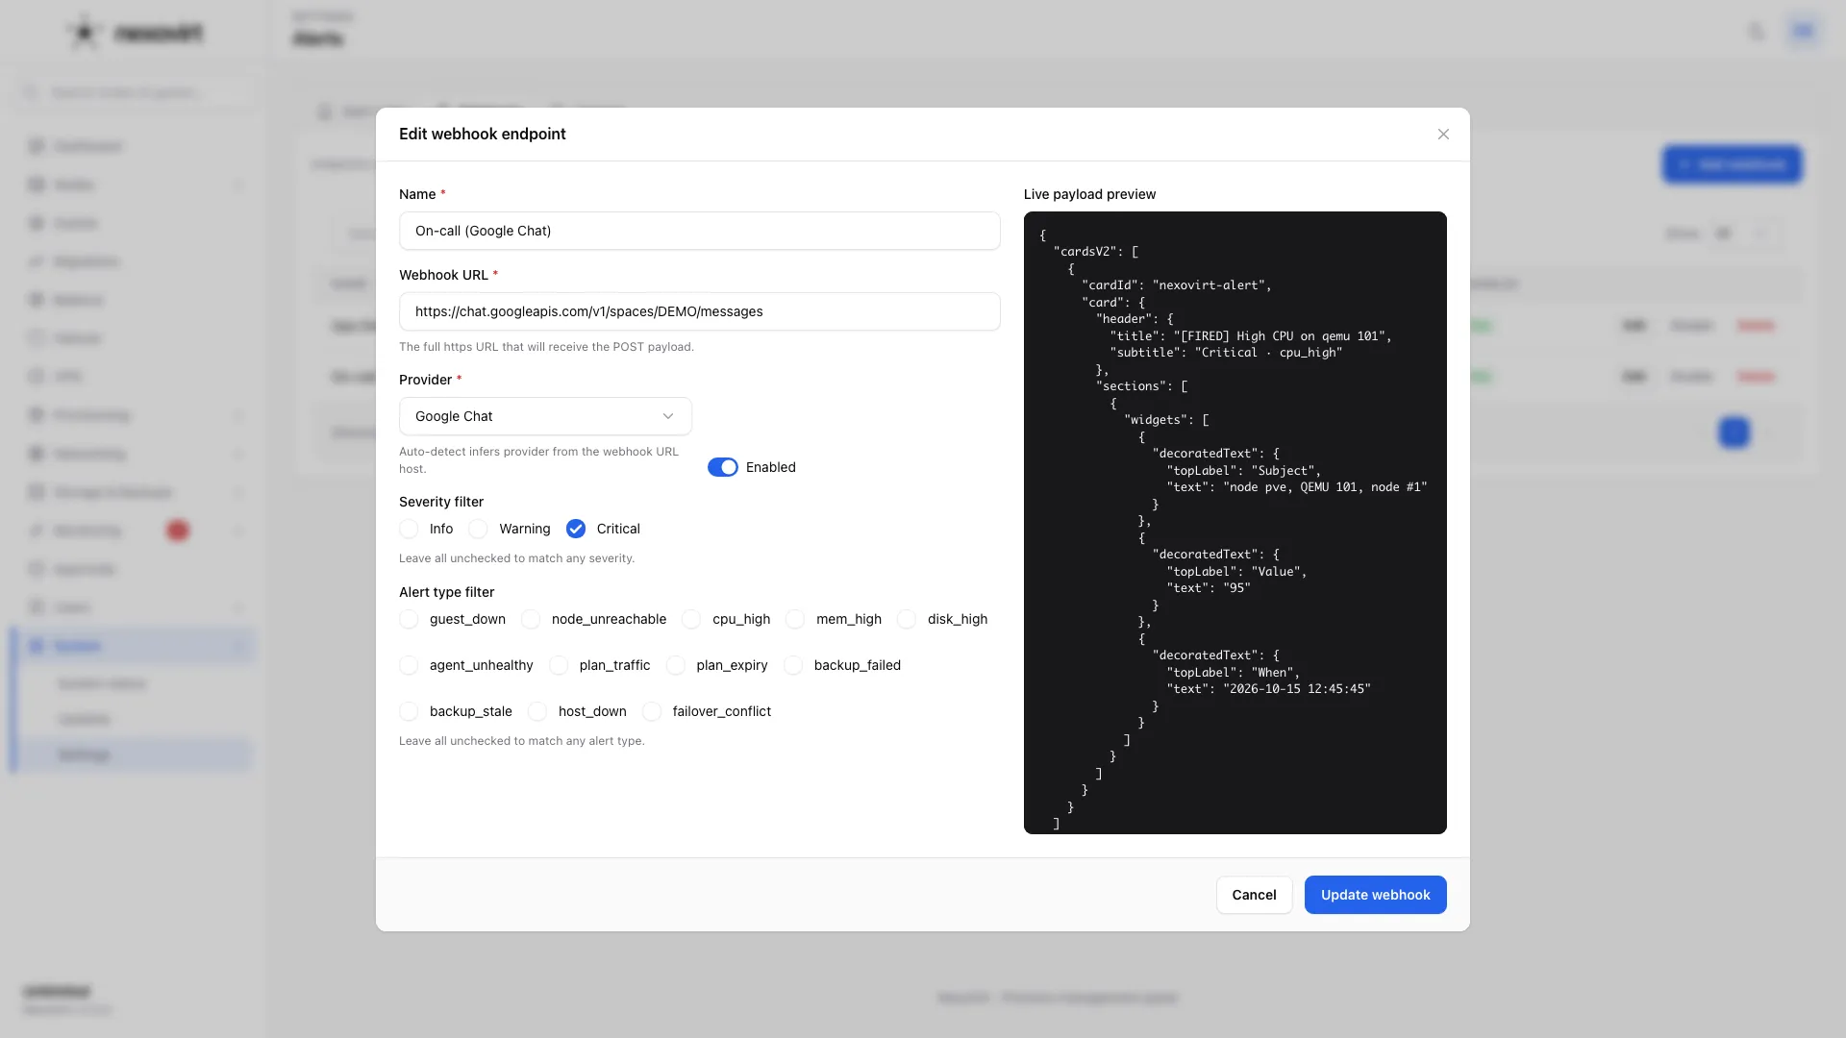The image size is (1846, 1038).
Task: Check the agent_unhealthy alert type
Action: tap(409, 665)
